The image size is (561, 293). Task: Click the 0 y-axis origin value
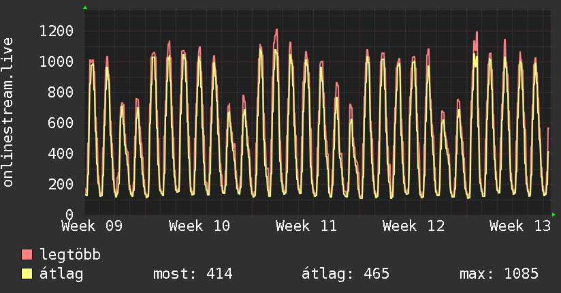point(69,215)
